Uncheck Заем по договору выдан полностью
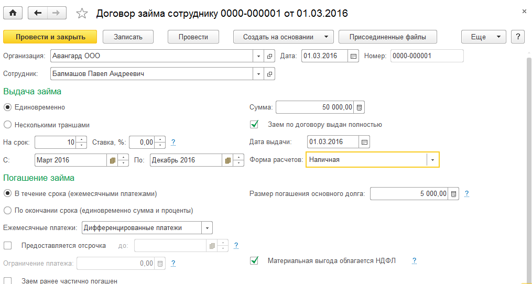 [x=255, y=125]
